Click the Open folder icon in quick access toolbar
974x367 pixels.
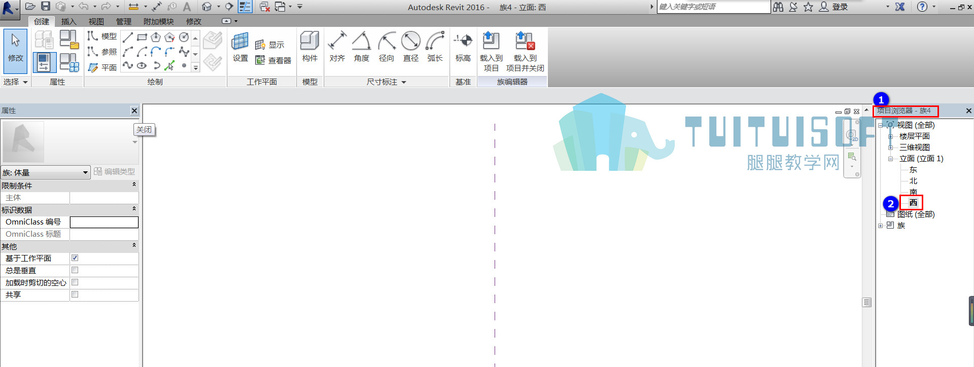point(30,7)
